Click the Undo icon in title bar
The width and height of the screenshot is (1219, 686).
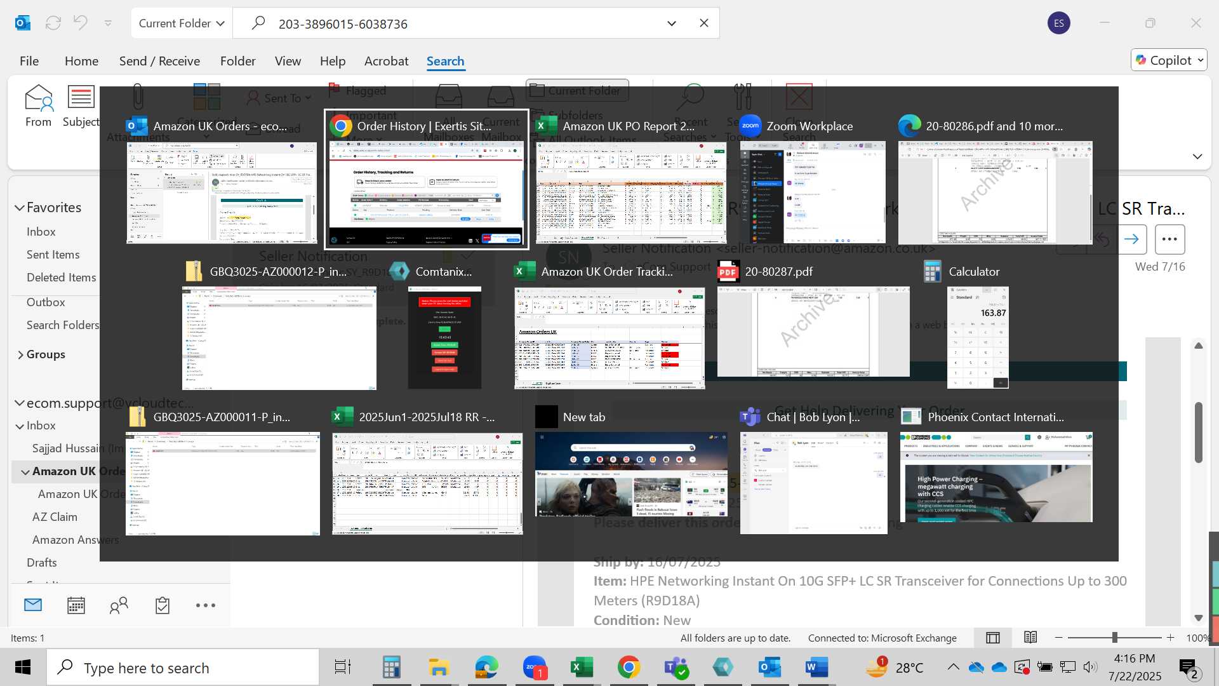[81, 23]
